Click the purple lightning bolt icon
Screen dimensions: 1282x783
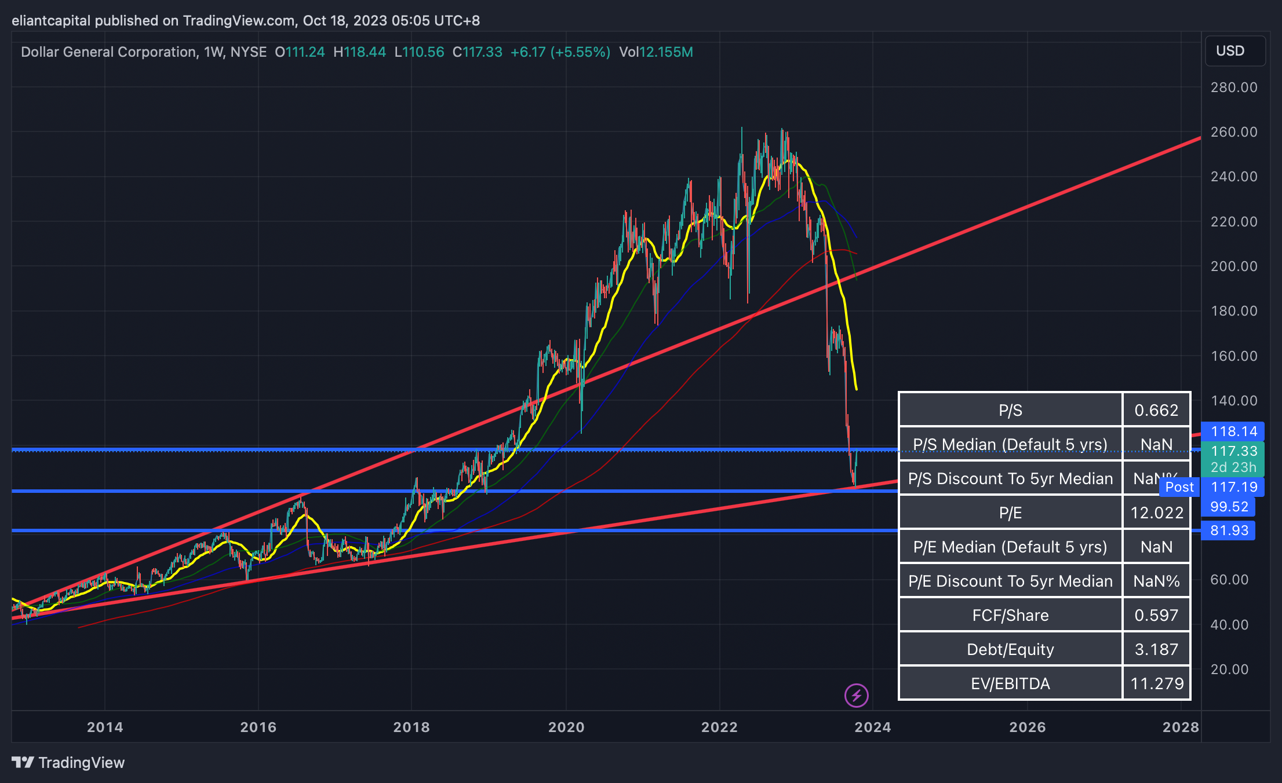[x=856, y=695]
